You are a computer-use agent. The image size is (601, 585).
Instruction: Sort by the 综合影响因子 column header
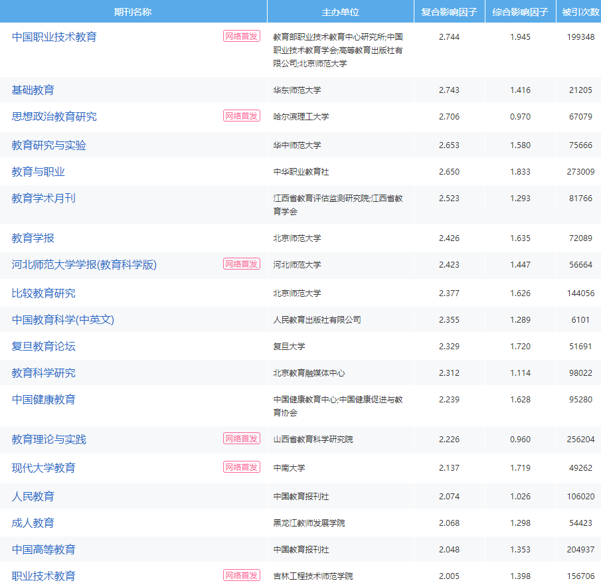click(x=520, y=11)
